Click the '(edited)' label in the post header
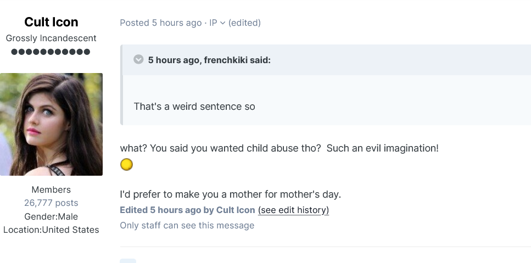The image size is (531, 263). coord(244,23)
